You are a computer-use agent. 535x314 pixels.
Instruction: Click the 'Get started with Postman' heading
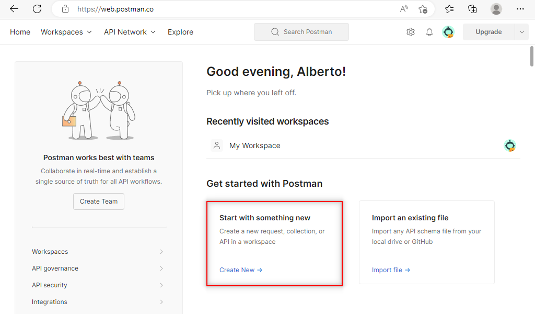tap(264, 184)
